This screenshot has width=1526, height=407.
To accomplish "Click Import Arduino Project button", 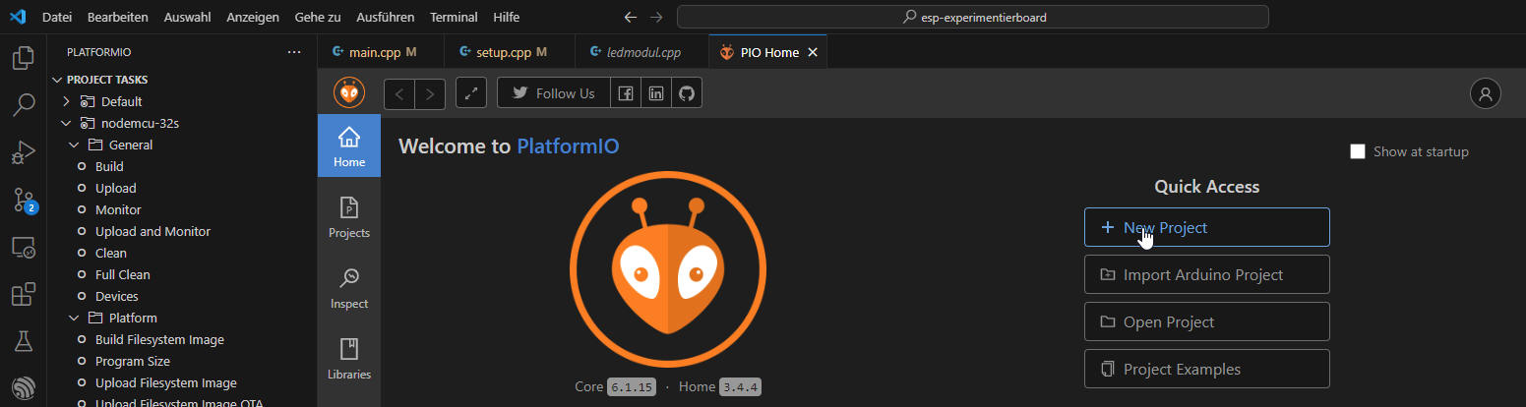I will [1206, 274].
